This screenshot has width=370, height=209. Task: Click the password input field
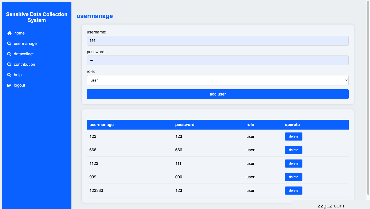[x=218, y=60]
